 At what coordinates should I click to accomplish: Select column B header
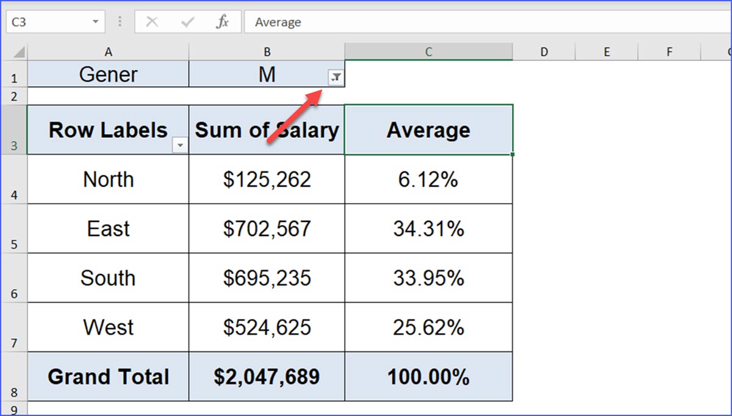coord(267,52)
